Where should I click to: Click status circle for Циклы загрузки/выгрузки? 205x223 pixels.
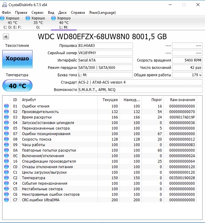click(6, 172)
